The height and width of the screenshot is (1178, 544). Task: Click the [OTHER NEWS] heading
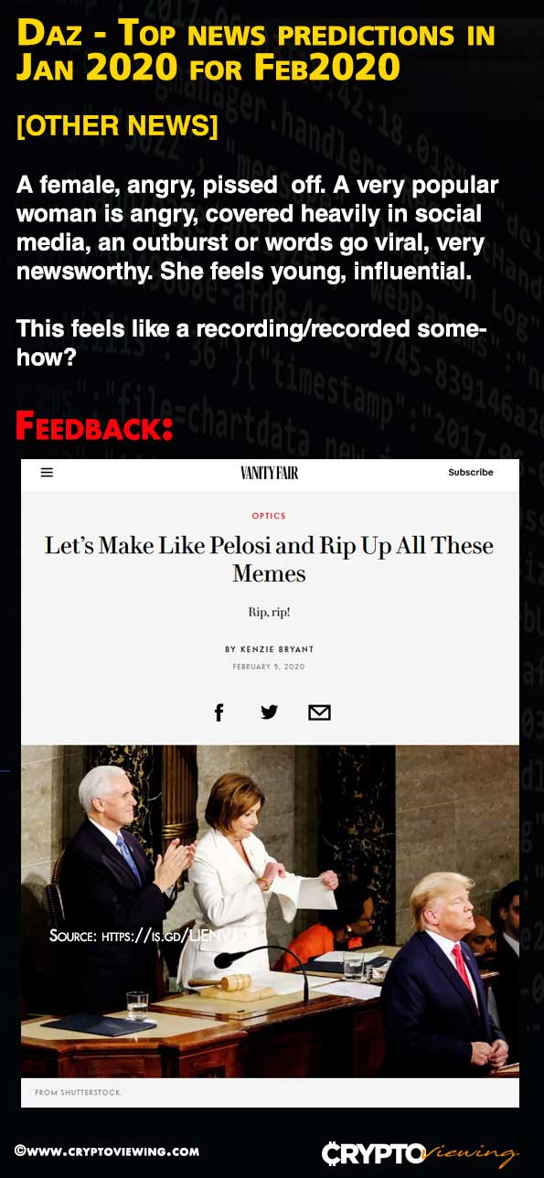tap(117, 126)
